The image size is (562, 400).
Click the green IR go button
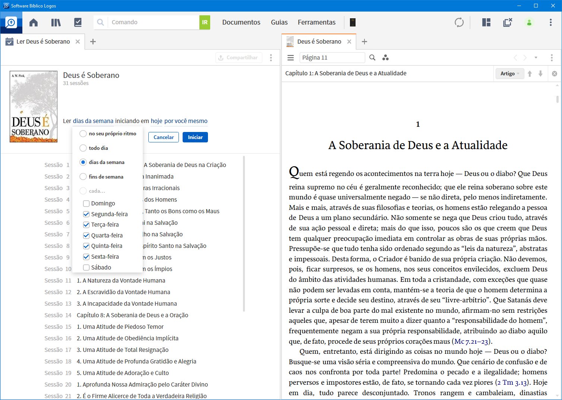[205, 22]
